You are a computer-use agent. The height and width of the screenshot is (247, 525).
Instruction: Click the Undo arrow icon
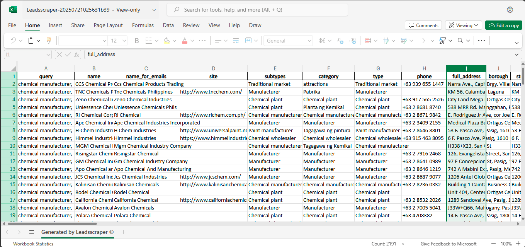click(x=13, y=41)
